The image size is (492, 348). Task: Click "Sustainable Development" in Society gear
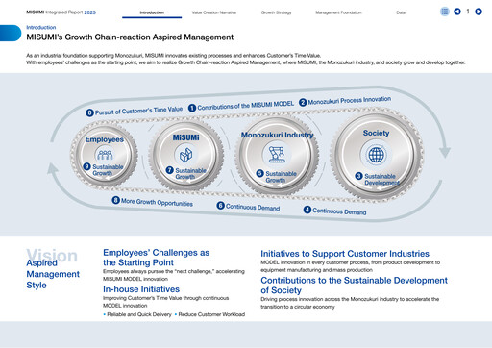pos(381,180)
